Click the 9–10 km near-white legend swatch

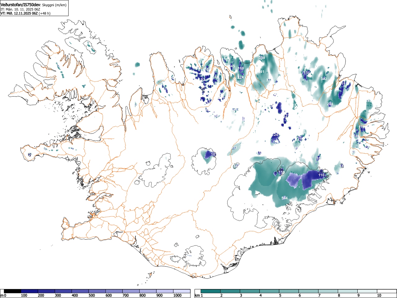coord(367,291)
